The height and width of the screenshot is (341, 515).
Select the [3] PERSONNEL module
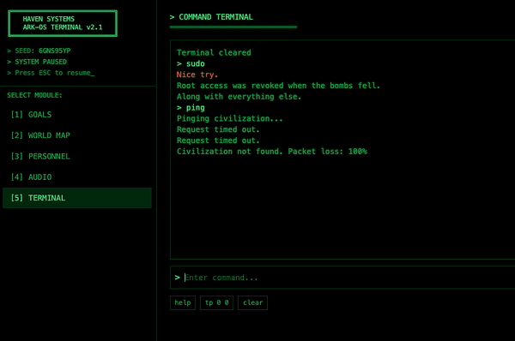(x=77, y=157)
